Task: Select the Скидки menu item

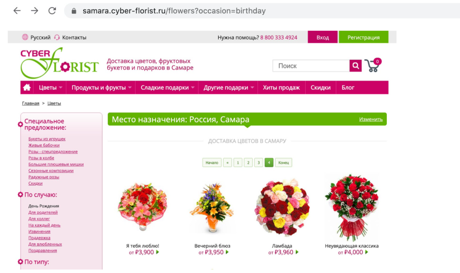Action: (321, 87)
